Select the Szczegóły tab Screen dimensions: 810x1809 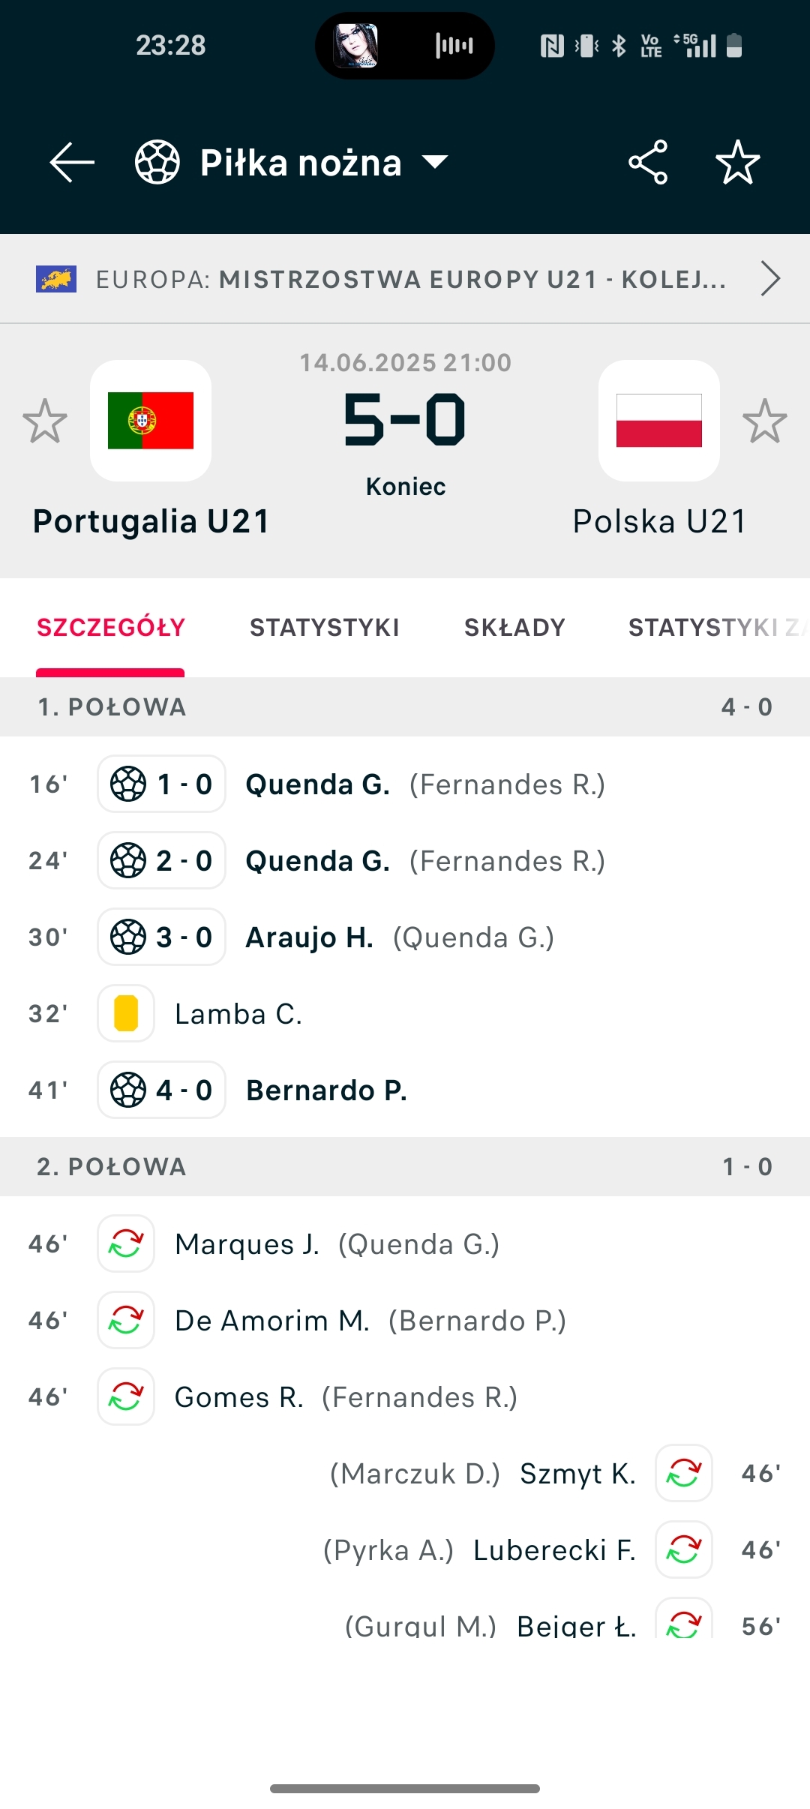[111, 628]
